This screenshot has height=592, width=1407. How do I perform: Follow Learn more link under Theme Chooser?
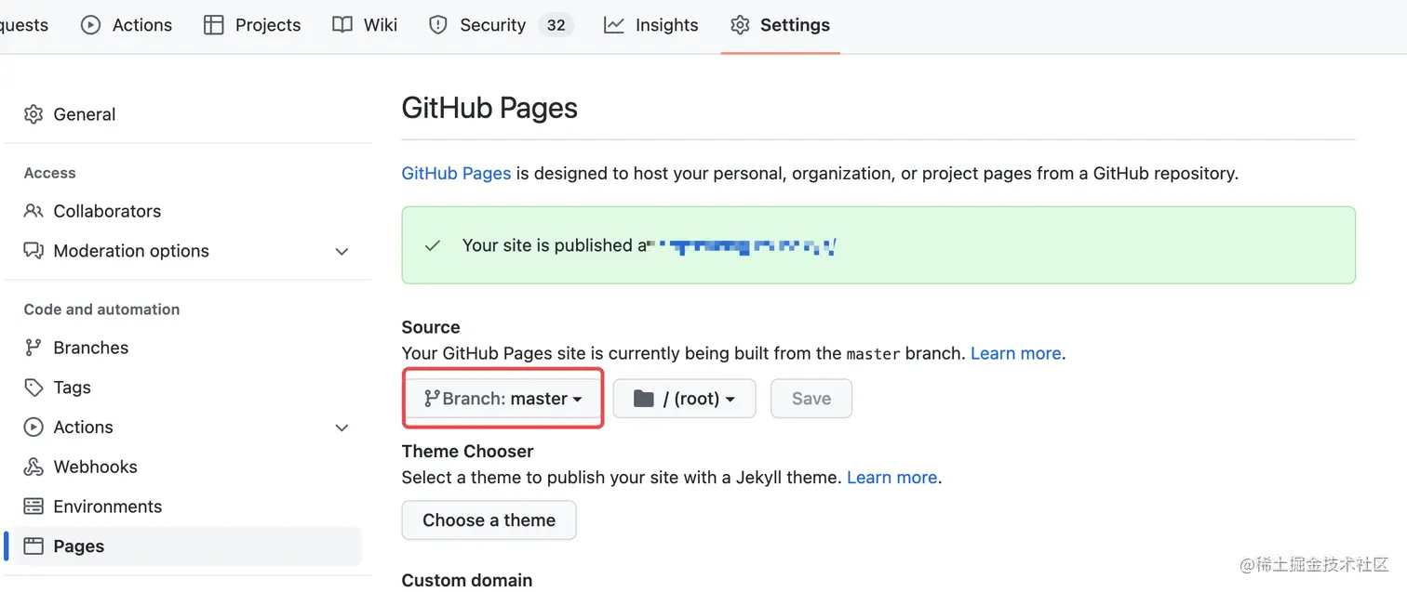pos(891,478)
